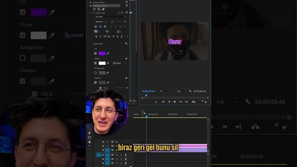The image size is (297, 167).
Task: Toggle V1 track targeting in timeline
Action: [107, 150]
